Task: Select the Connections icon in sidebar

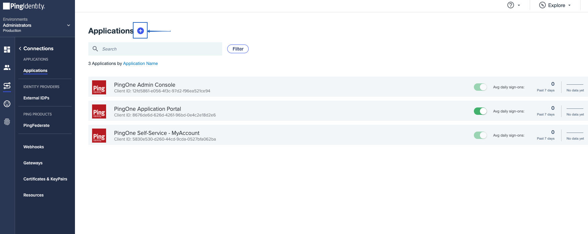Action: [x=7, y=86]
